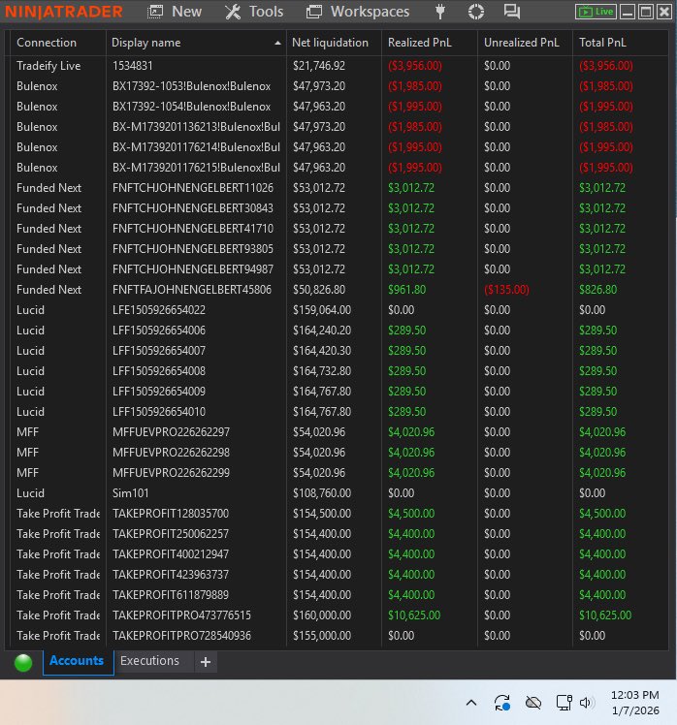Select Lucid account LFF1505926654009
Image resolution: width=677 pixels, height=725 pixels.
coord(338,392)
